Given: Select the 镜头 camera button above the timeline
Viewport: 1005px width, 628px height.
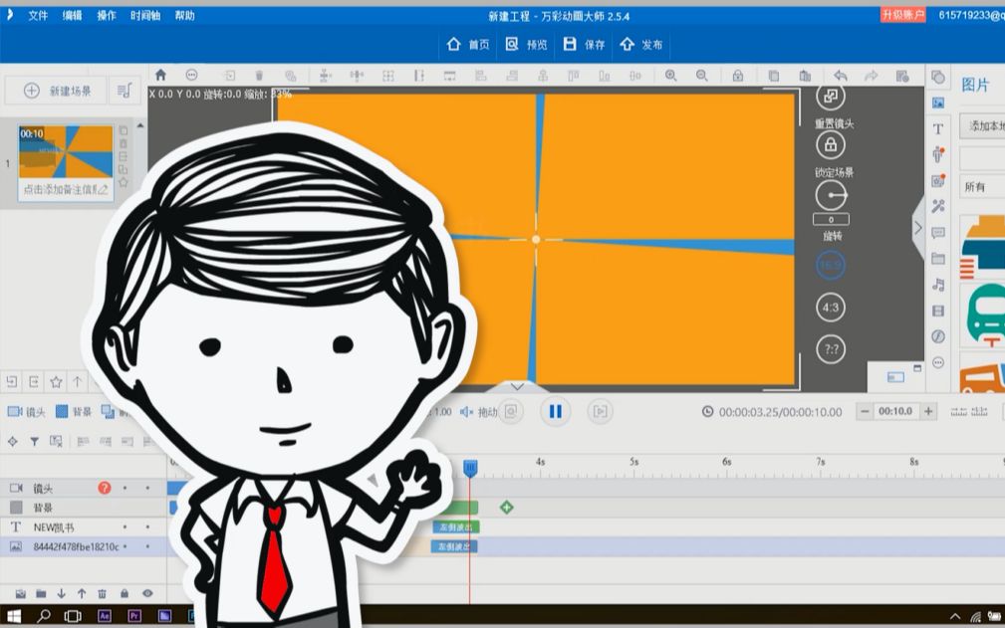Looking at the screenshot, I should pos(26,412).
